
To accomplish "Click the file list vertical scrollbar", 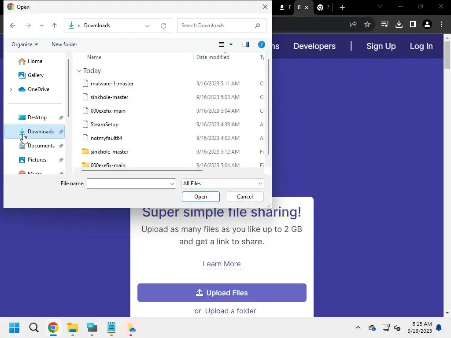I will (268, 107).
